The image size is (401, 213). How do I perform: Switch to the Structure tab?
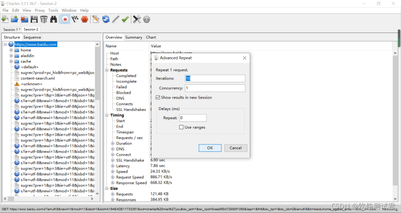[x=12, y=37]
